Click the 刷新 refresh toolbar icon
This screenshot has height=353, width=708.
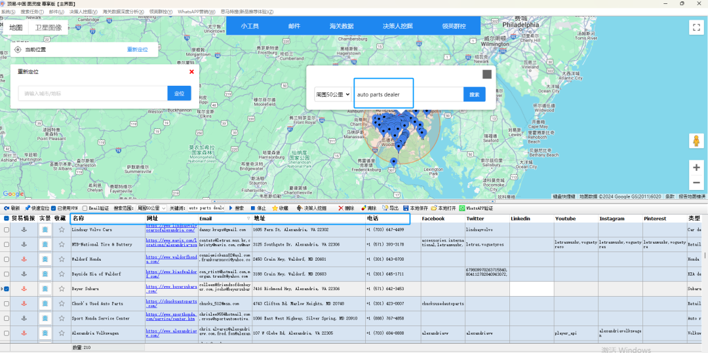tap(7, 208)
